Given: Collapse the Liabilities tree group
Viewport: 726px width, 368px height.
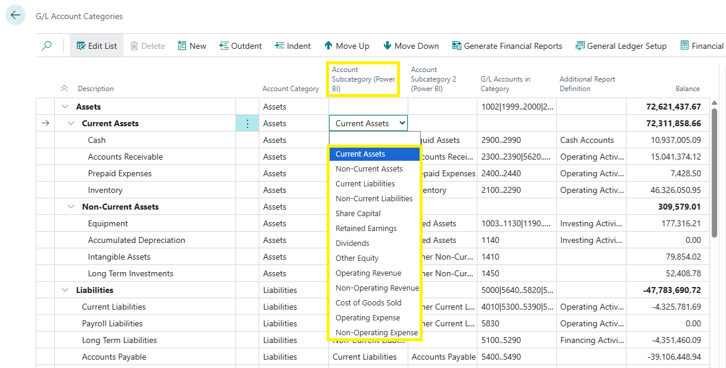Looking at the screenshot, I should 65,291.
